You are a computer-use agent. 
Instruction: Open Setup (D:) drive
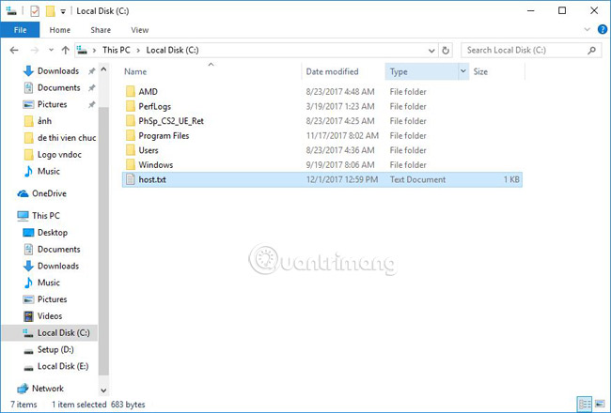pyautogui.click(x=55, y=349)
